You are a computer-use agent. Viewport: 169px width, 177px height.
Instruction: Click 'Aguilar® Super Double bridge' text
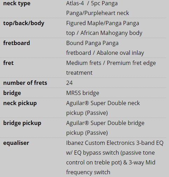pyautogui.click(x=105, y=123)
